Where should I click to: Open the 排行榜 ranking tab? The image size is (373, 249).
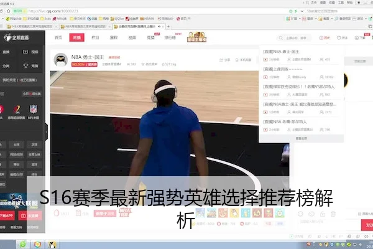pos(170,37)
